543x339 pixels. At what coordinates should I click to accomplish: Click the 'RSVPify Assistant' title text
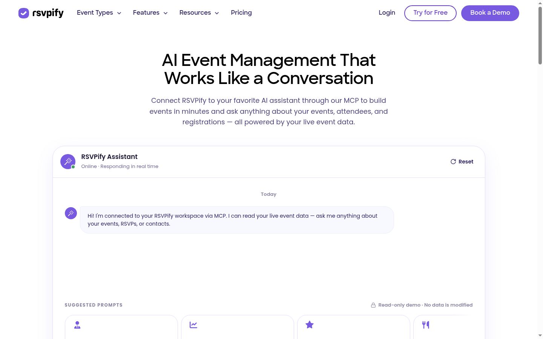109,157
